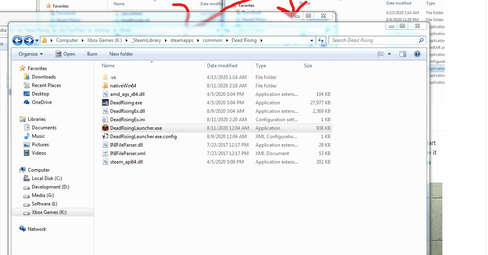Open Desktop in Favorites
Viewport: 488px width, 255px height.
pyautogui.click(x=40, y=93)
